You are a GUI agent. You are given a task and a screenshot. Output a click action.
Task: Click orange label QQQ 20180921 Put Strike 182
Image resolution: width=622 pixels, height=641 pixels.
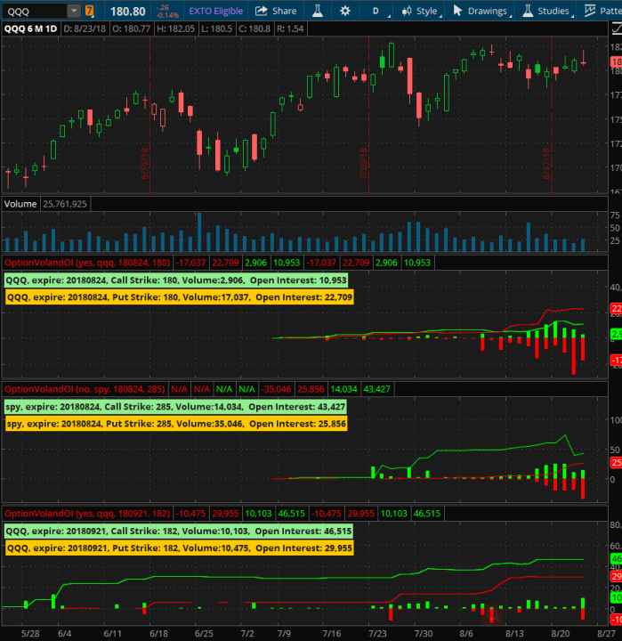point(180,548)
